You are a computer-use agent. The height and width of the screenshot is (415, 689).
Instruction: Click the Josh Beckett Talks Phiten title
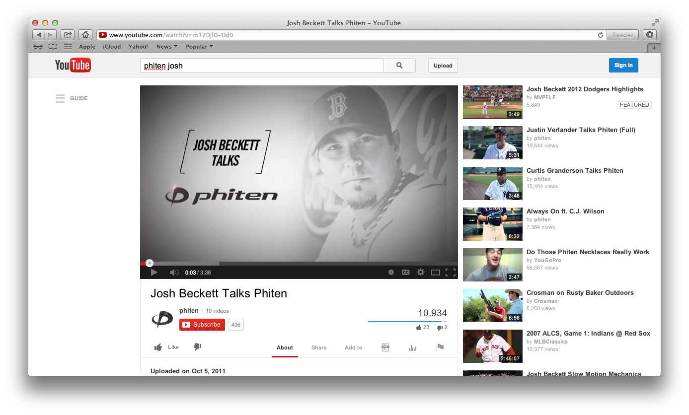219,293
